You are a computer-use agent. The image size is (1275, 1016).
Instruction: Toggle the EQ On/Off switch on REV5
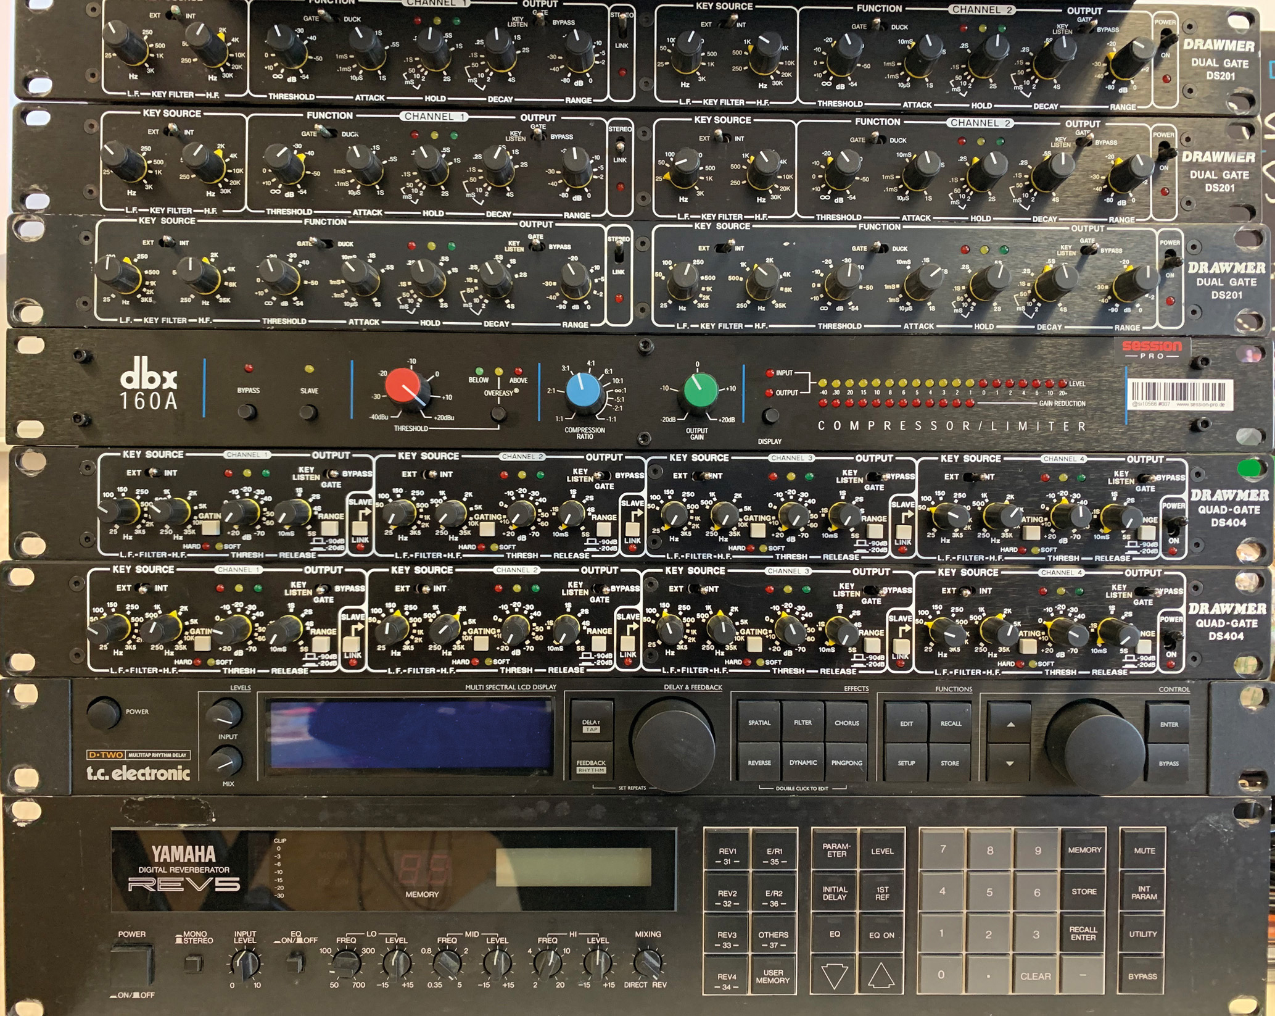[x=295, y=963]
